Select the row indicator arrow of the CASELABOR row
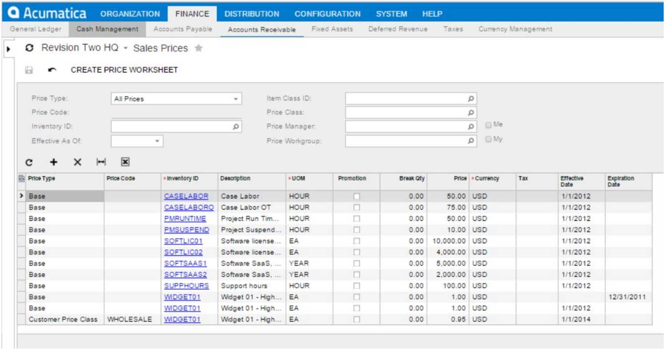Screen dimensions: 666x349 (x=21, y=196)
